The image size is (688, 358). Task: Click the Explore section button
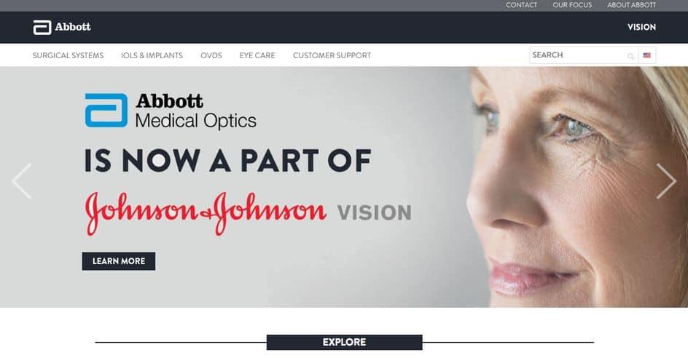click(x=345, y=342)
